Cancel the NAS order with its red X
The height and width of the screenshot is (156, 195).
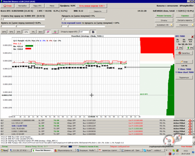tap(190, 131)
